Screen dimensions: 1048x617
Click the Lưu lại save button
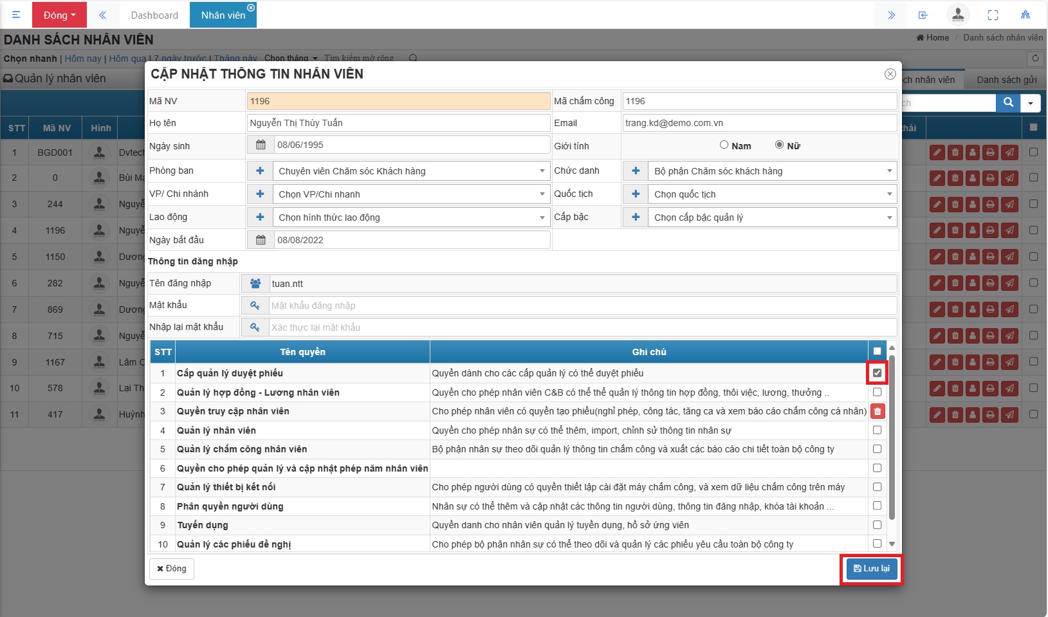pos(871,569)
